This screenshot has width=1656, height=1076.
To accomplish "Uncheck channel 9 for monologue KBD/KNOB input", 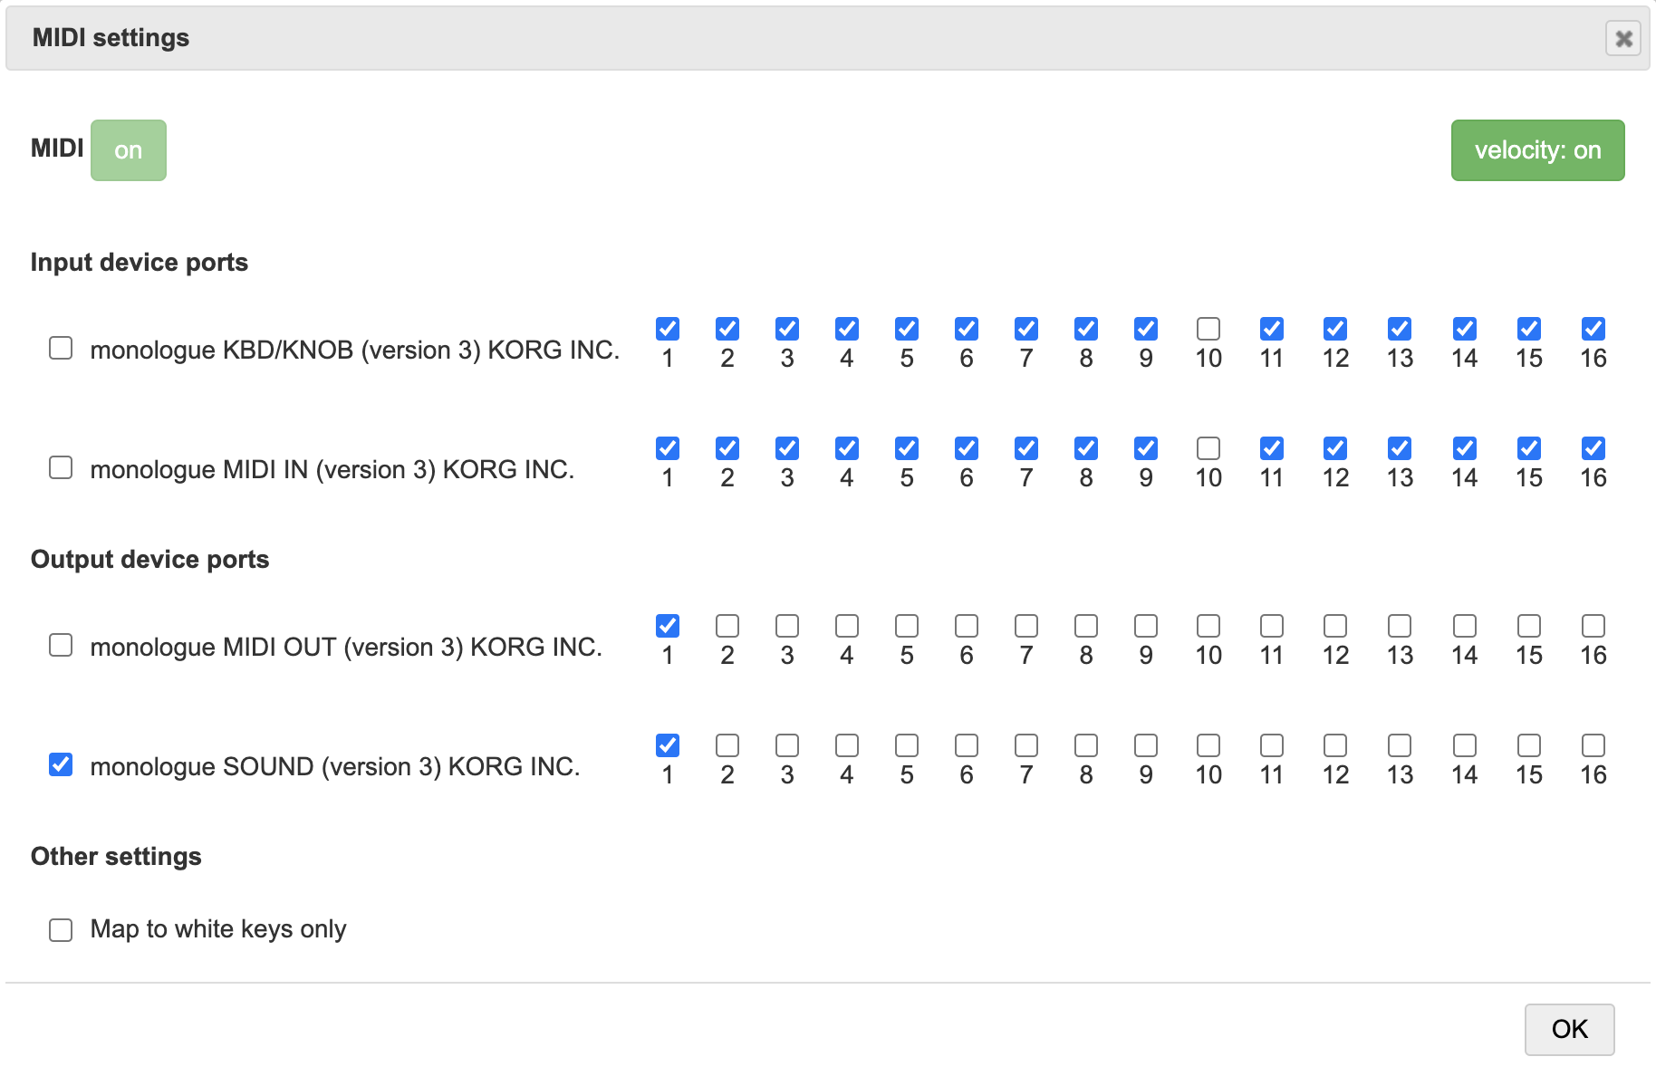I will [1146, 329].
